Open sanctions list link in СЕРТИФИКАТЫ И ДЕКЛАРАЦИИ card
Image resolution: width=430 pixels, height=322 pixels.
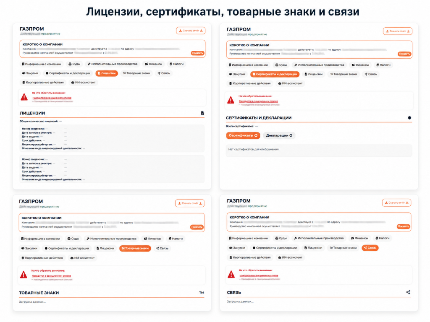click(x=258, y=101)
